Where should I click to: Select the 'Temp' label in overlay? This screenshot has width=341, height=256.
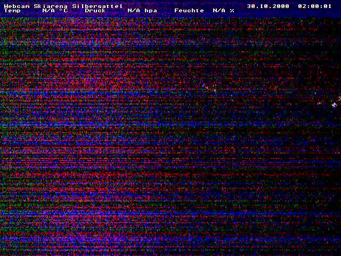pyautogui.click(x=12, y=11)
